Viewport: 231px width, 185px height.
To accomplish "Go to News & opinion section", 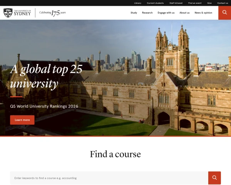I will coord(203,13).
